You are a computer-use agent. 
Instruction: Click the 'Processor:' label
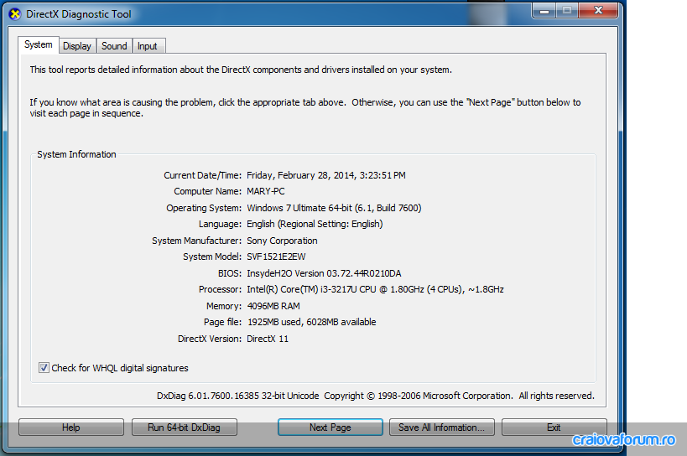220,289
